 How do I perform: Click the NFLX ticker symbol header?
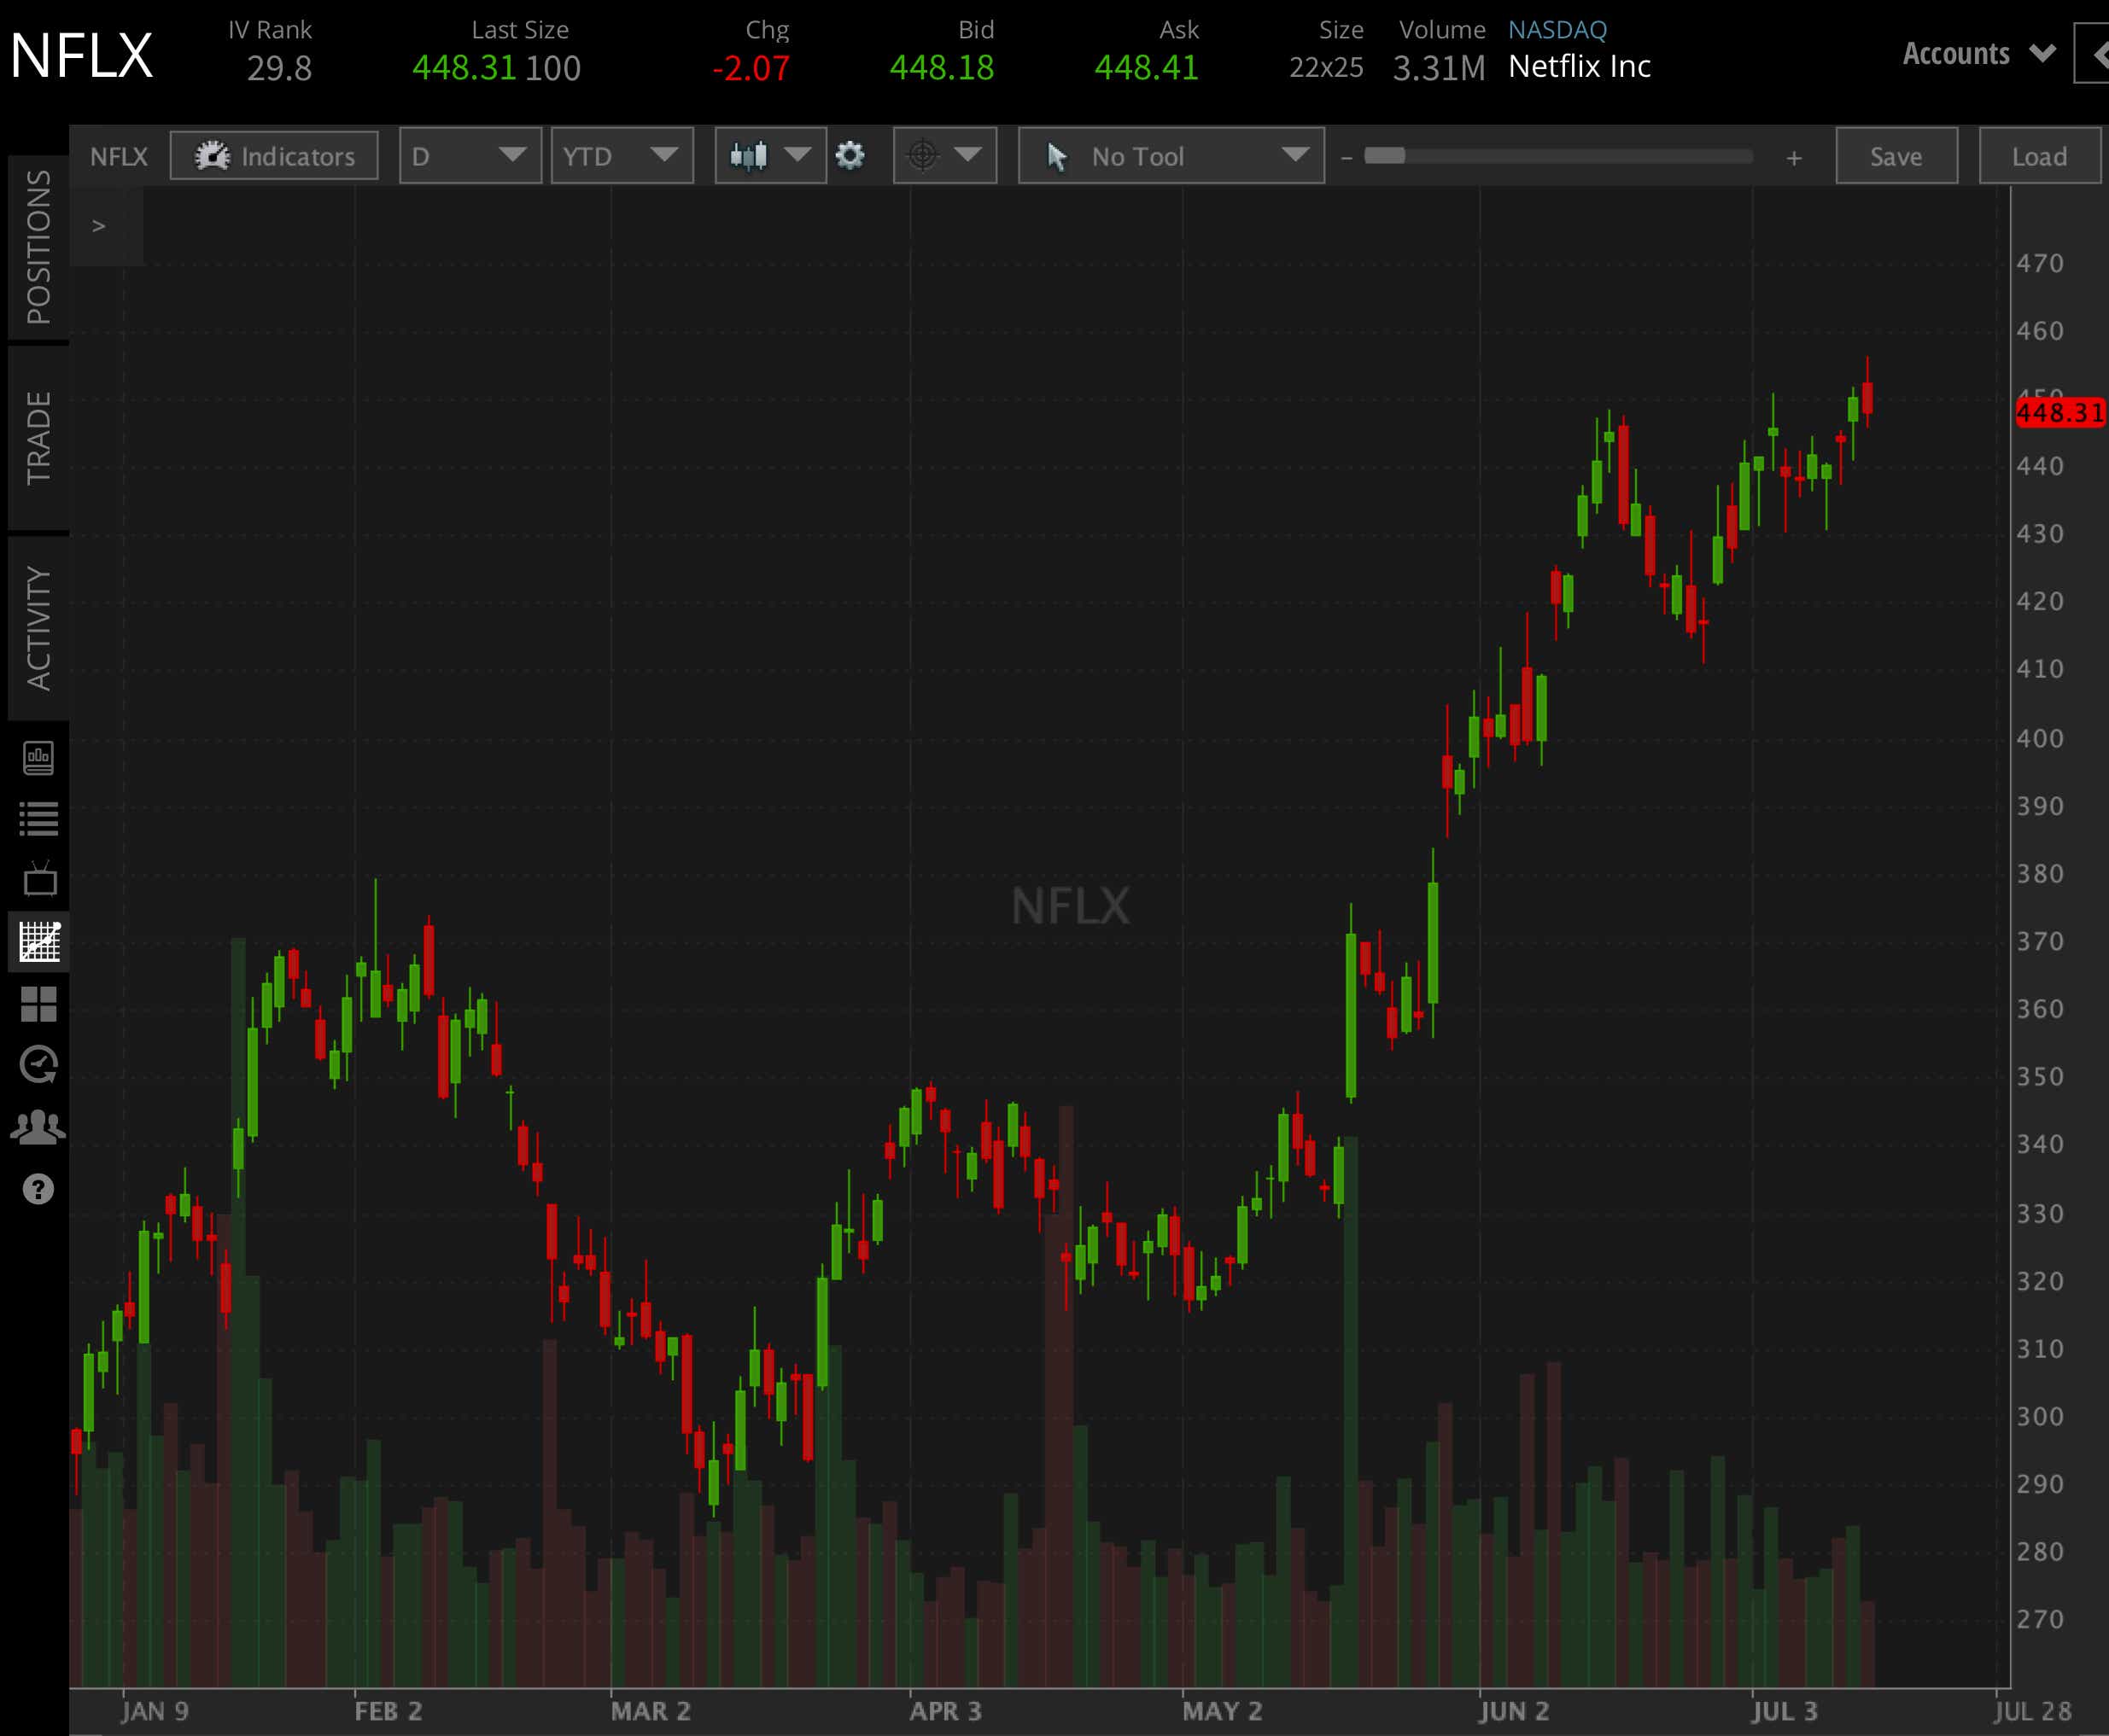(82, 56)
